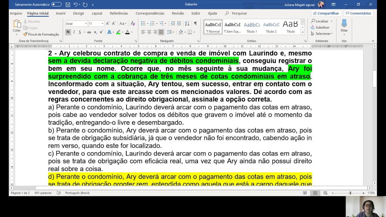Screen dimensions: 386x217
Task: Decrease paragraph indent
Action: [x=173, y=24]
